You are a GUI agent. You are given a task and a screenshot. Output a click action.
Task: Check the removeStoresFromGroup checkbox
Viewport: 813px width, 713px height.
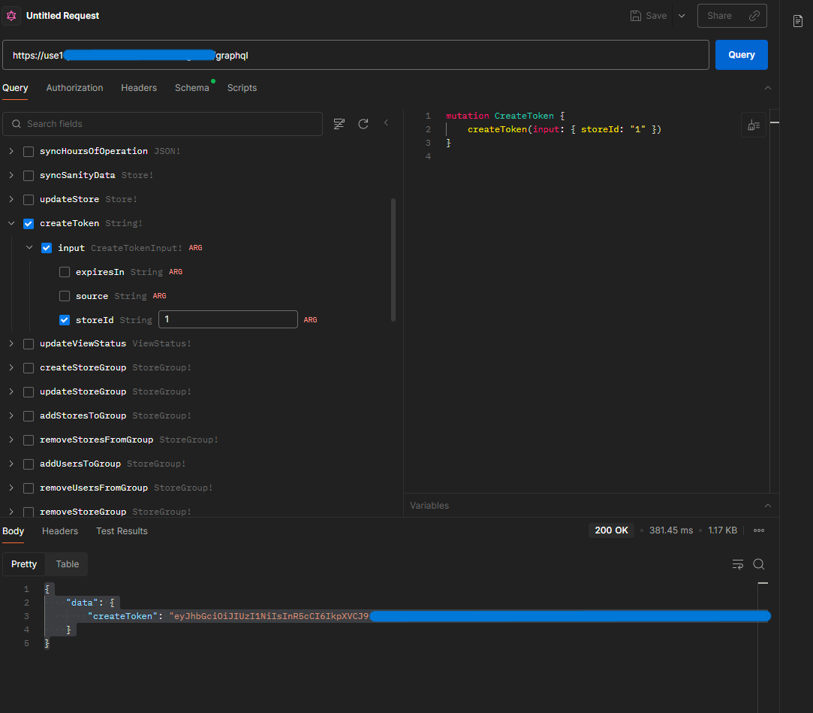point(29,440)
